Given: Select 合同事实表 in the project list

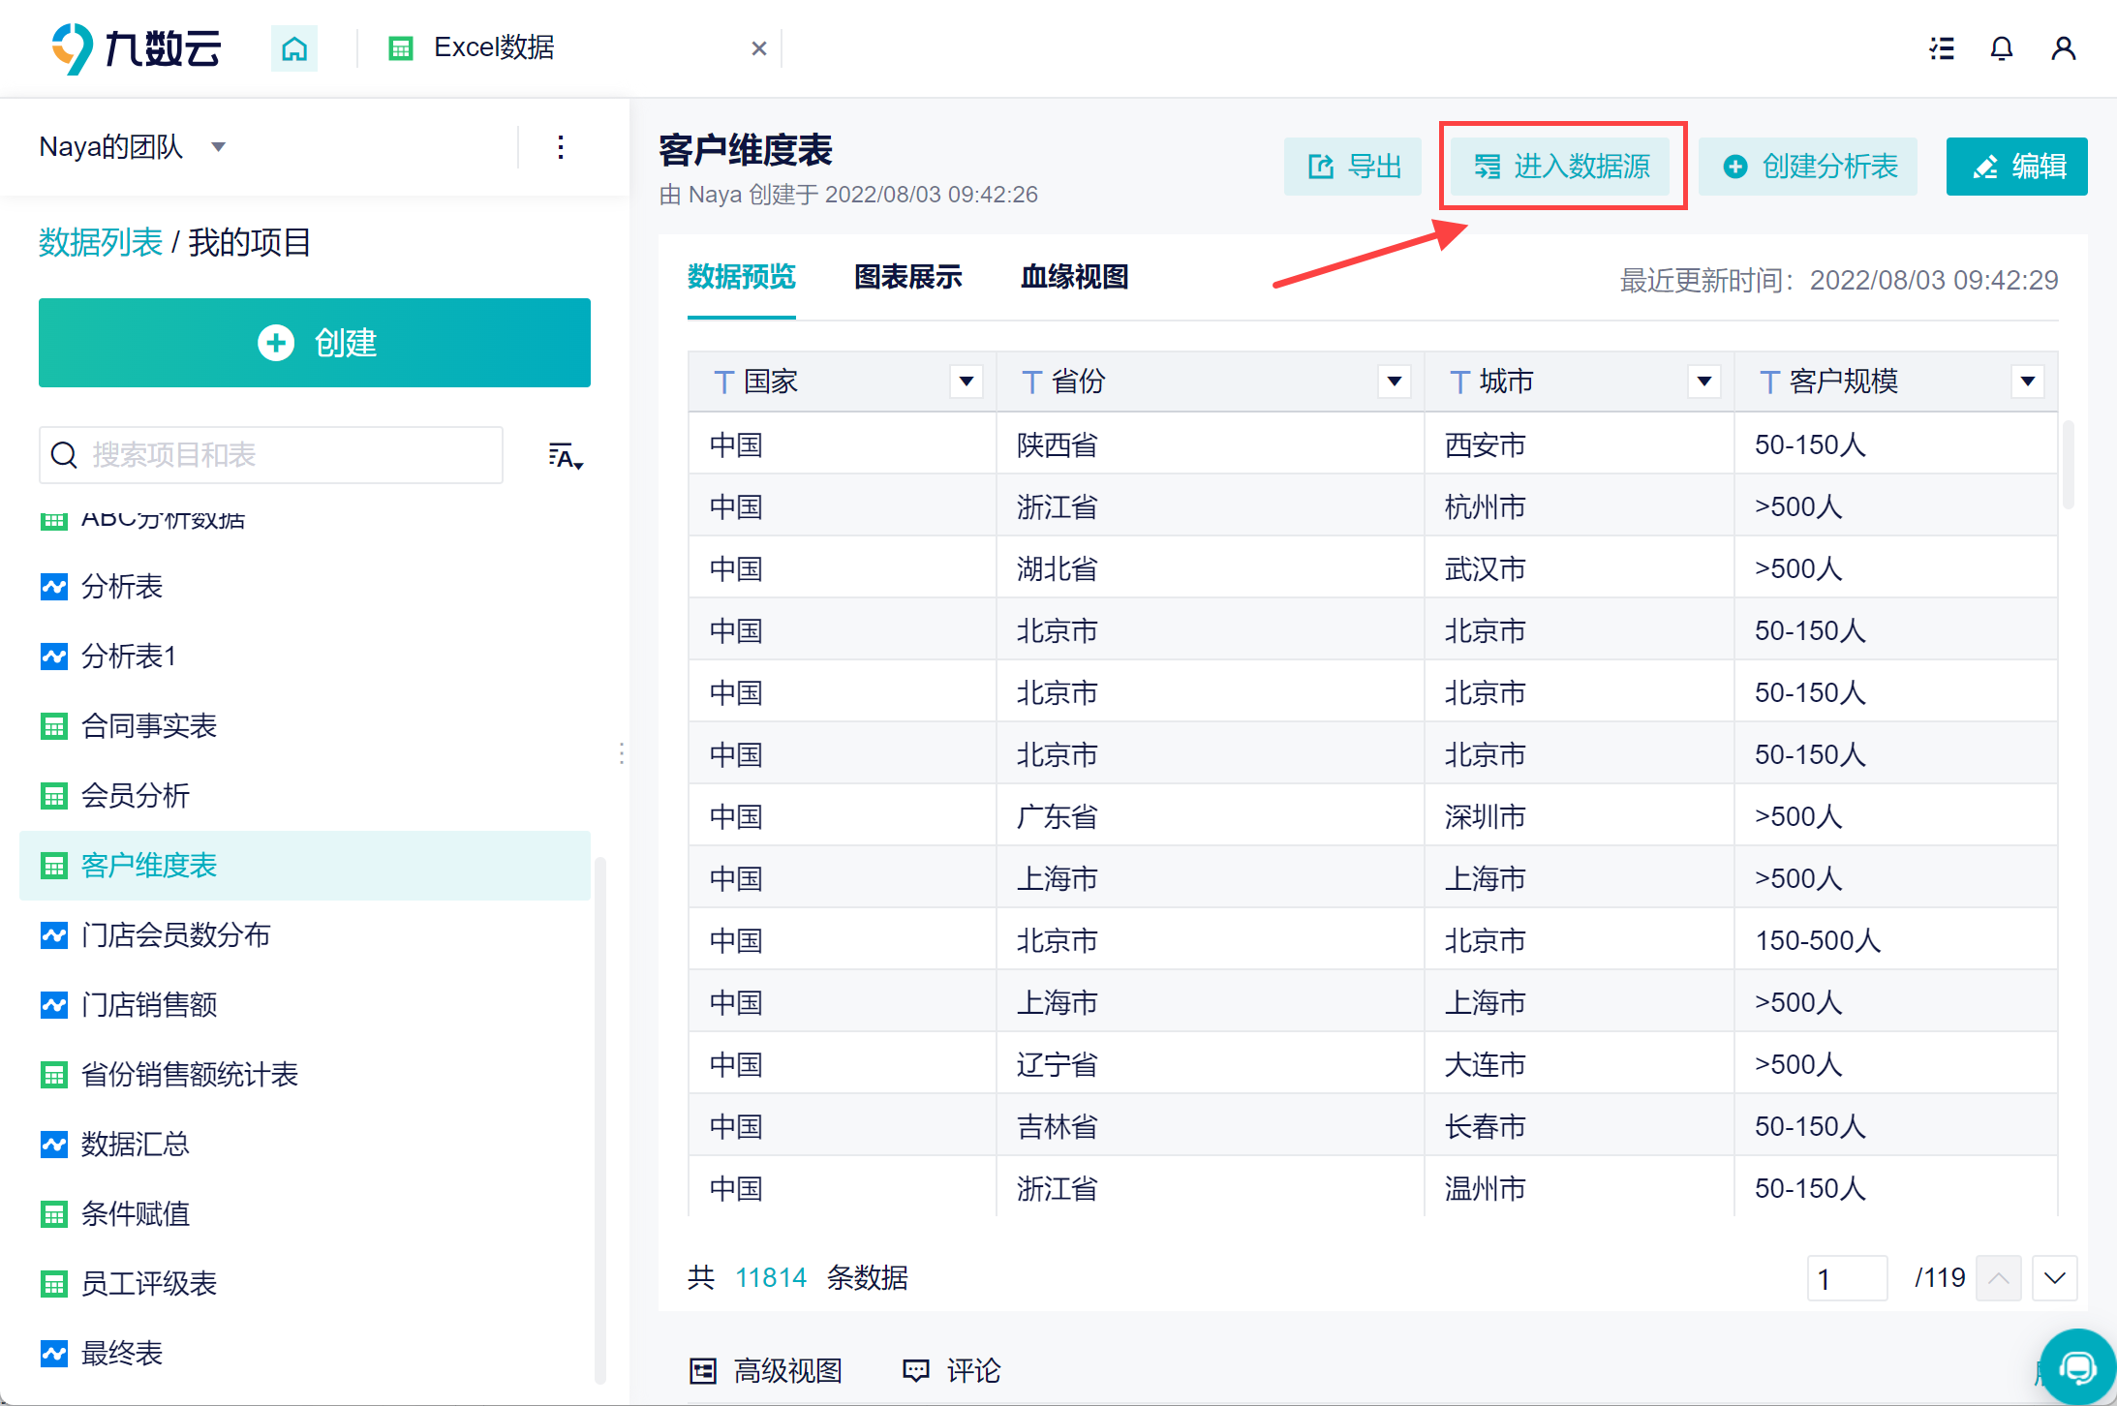Looking at the screenshot, I should pos(149,726).
